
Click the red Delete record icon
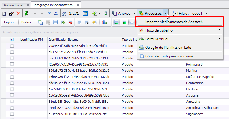click(x=18, y=13)
